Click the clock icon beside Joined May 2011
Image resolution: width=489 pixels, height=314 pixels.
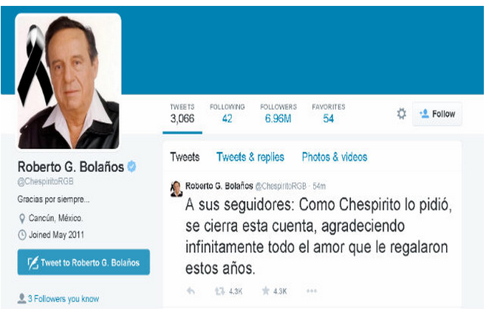coord(22,234)
